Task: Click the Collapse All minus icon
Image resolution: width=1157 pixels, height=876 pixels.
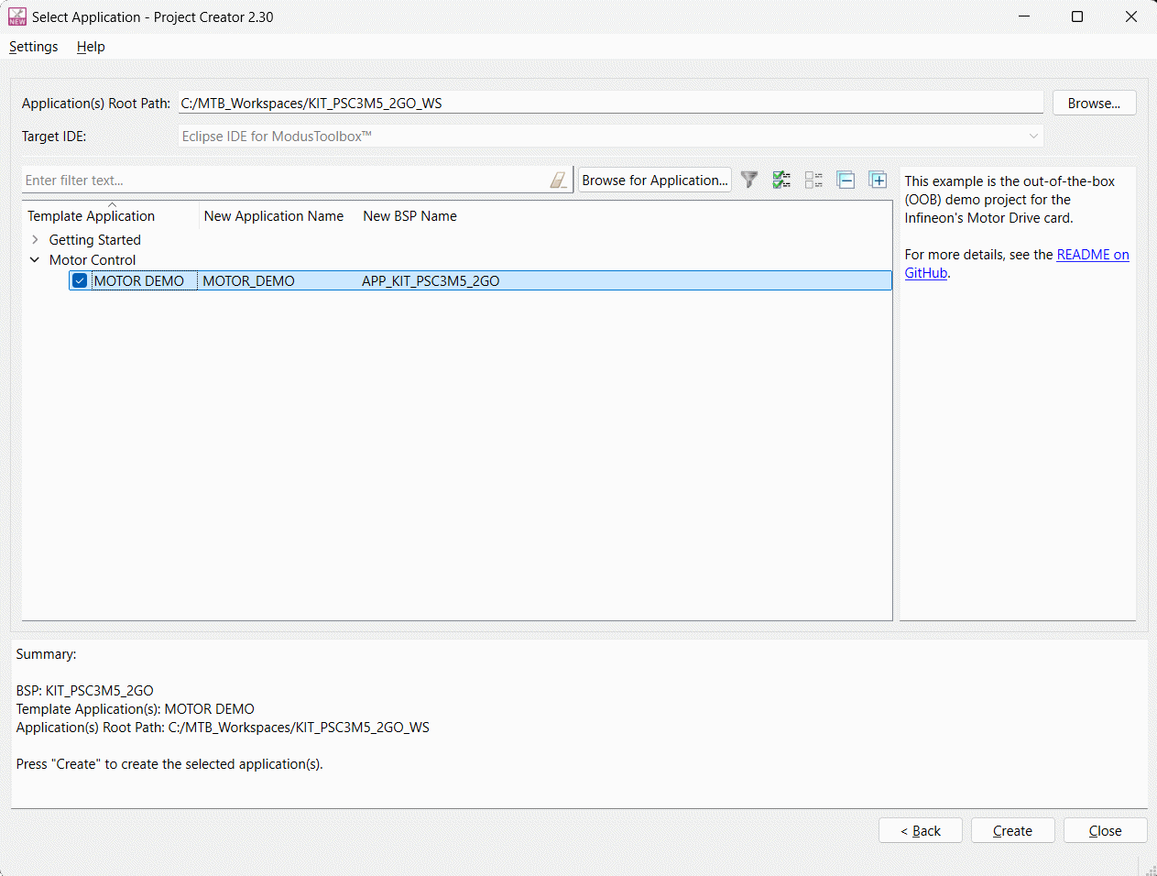Action: click(846, 181)
